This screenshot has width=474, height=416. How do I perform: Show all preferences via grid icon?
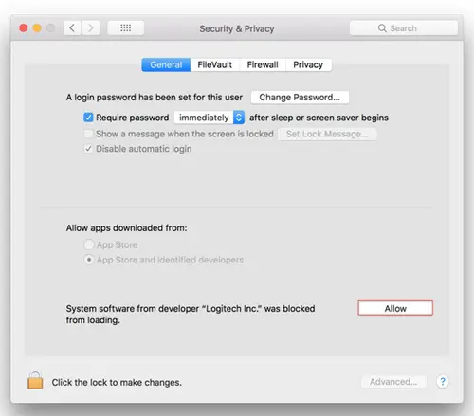(x=126, y=28)
